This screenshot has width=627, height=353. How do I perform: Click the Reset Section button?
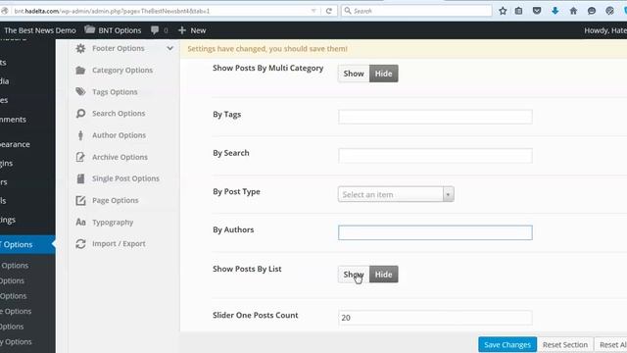565,344
